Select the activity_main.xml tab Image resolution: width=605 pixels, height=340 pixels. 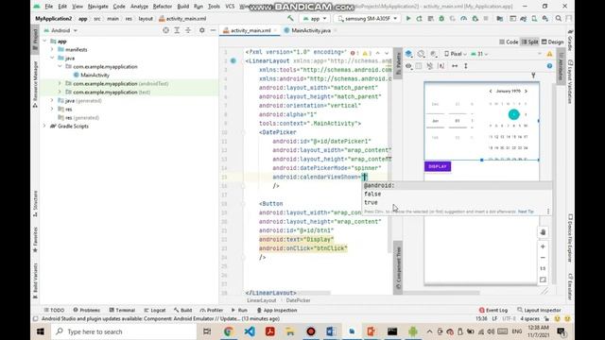coord(251,30)
